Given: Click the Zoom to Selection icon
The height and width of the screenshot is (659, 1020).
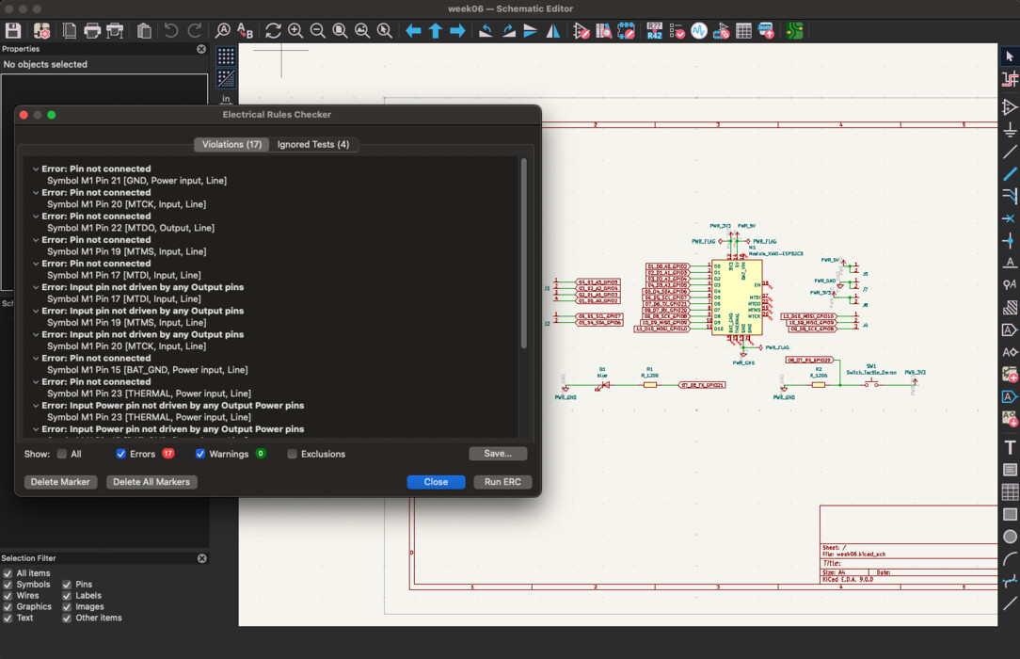Looking at the screenshot, I should [385, 30].
